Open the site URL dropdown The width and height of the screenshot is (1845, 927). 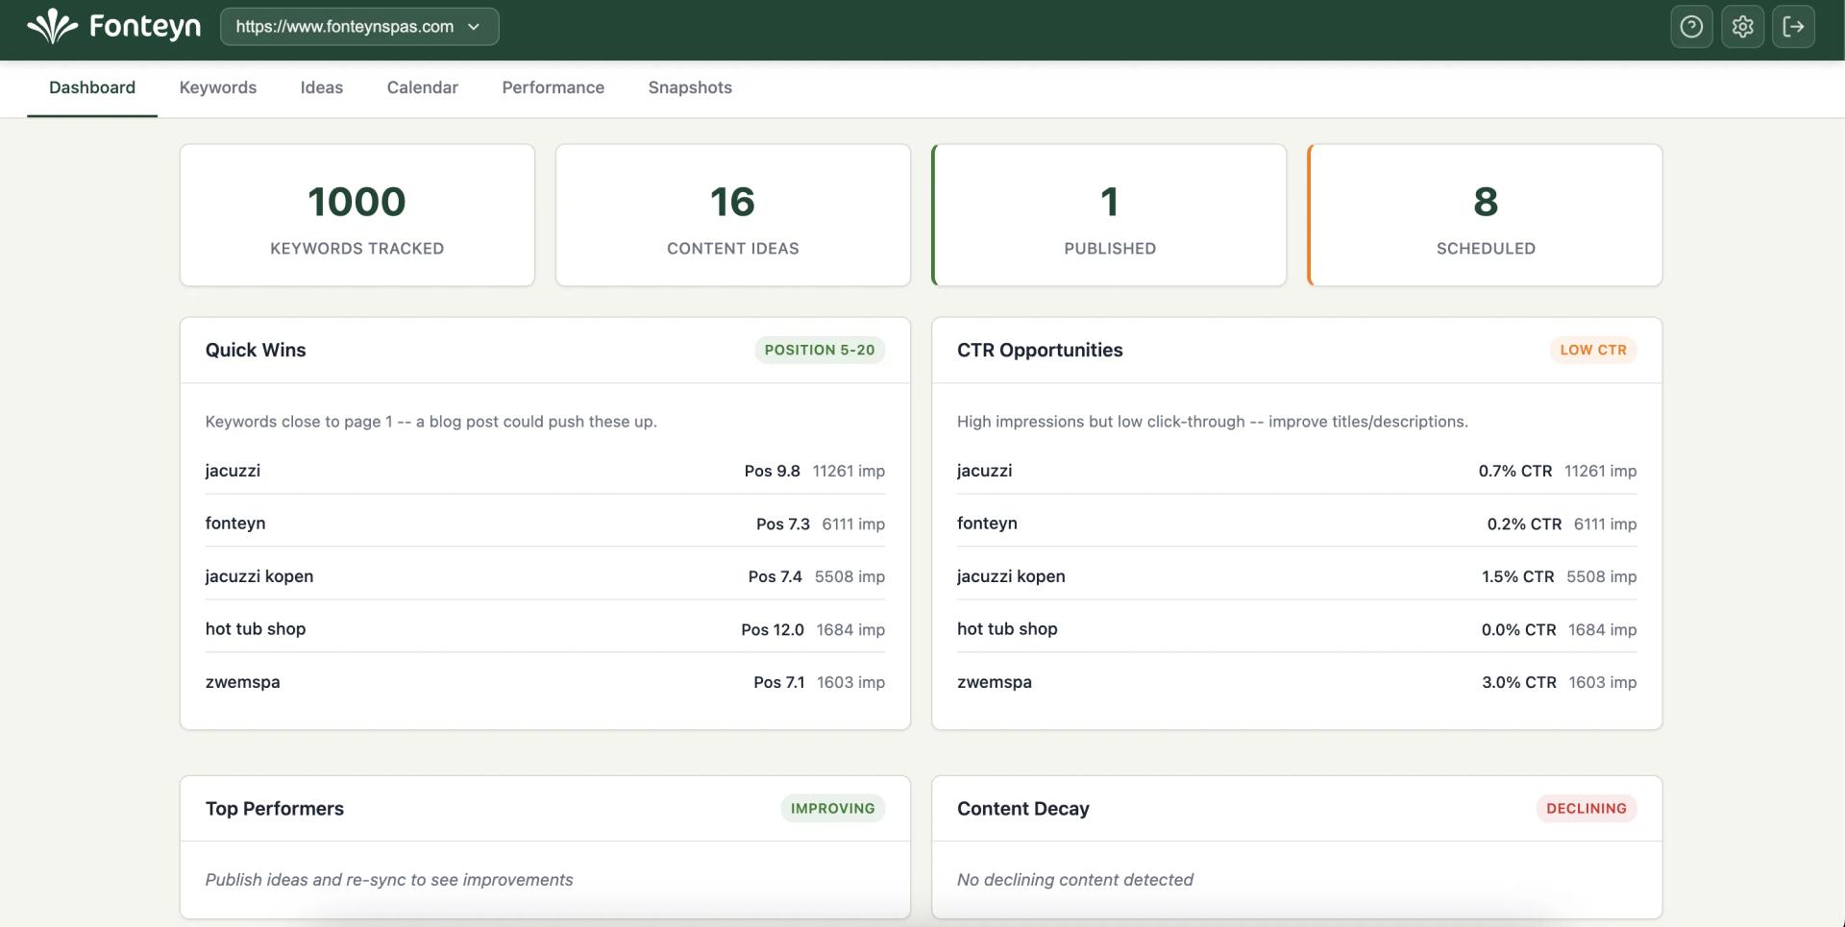pos(358,27)
